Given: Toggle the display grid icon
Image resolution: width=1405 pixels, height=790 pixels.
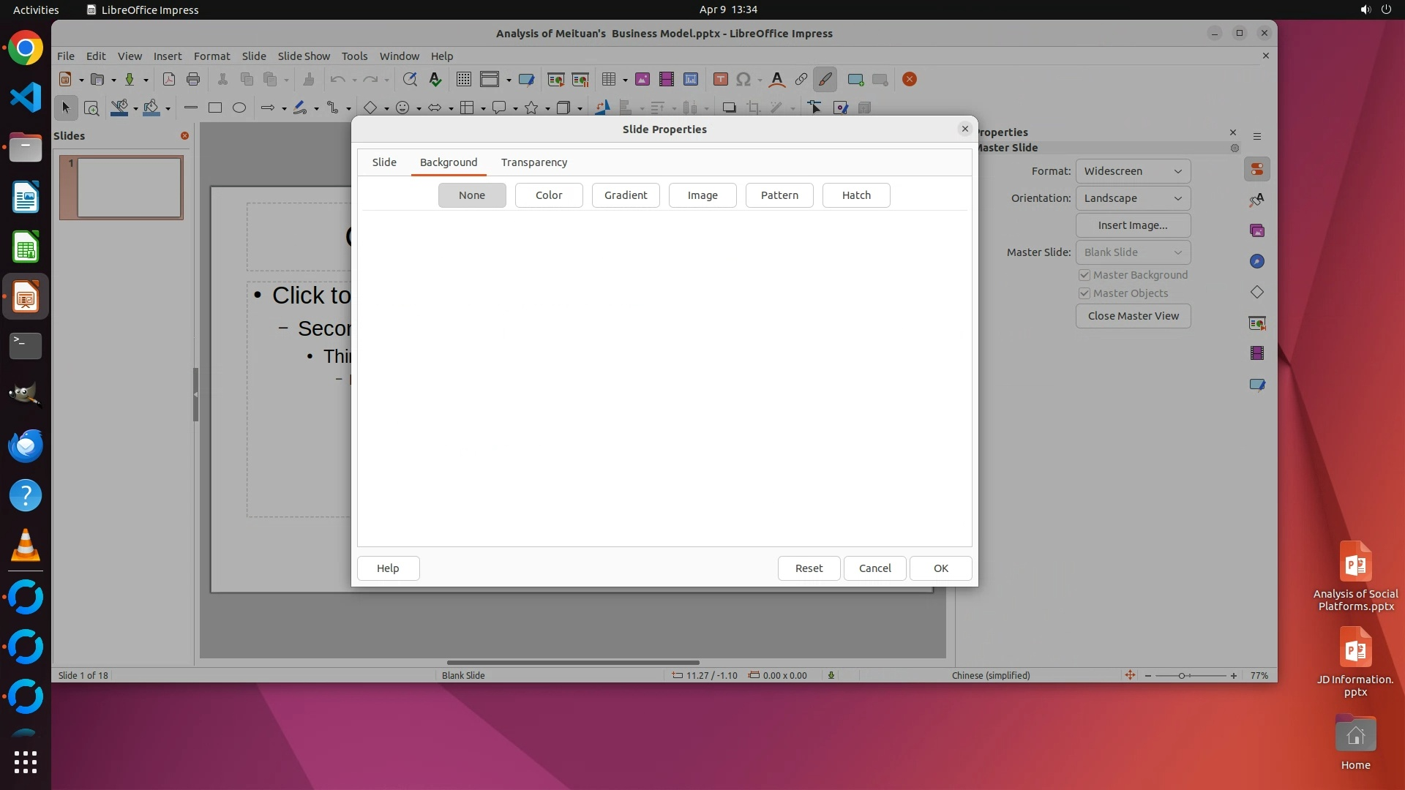Looking at the screenshot, I should pos(463,80).
